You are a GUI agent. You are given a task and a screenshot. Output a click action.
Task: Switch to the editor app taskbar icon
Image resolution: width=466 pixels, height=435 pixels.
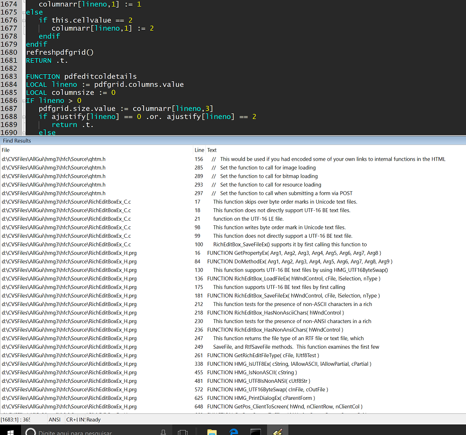pos(277,431)
